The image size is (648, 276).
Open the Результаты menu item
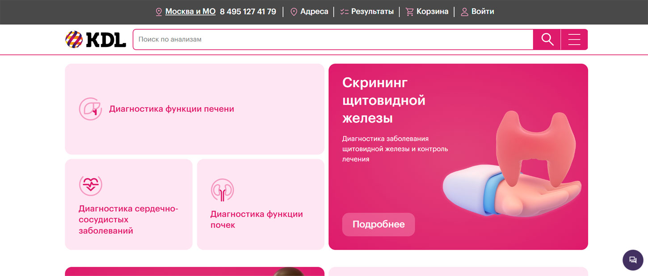click(x=372, y=12)
